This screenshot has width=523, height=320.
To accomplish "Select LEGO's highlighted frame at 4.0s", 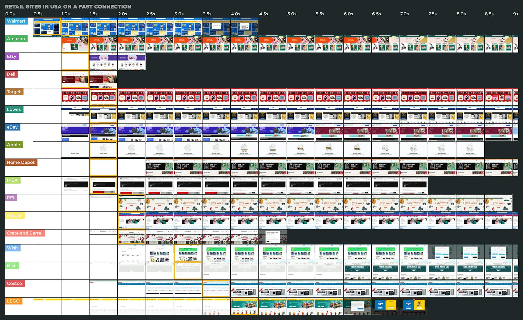I will click(x=245, y=306).
